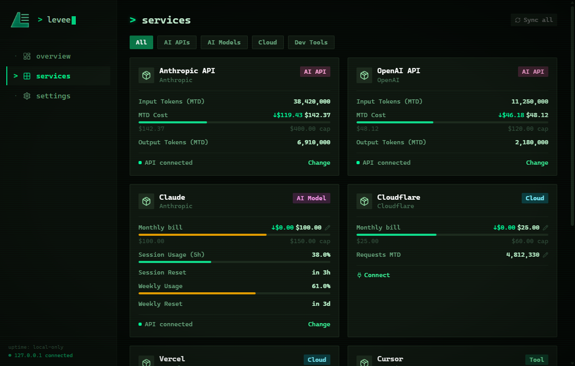Viewport: 575px width, 366px height.
Task: Switch to Dev Tools filter
Action: click(311, 42)
